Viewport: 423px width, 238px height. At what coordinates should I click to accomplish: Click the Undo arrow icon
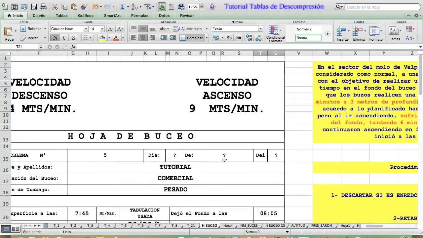(95, 7)
